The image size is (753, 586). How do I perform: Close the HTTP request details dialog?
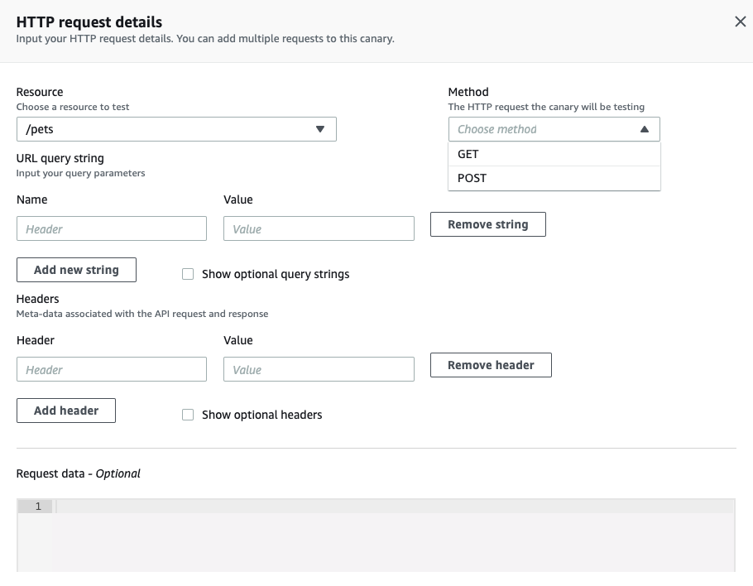(x=741, y=22)
